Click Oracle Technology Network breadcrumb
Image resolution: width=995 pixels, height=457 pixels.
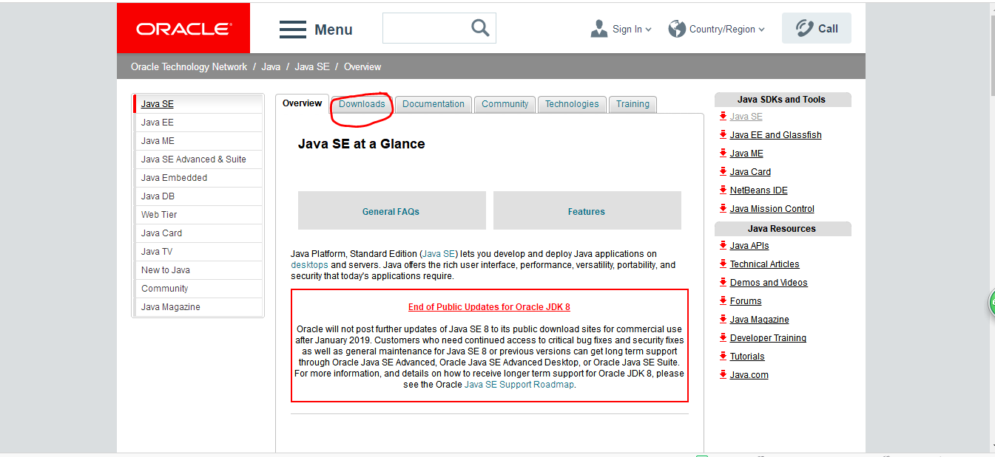[189, 66]
